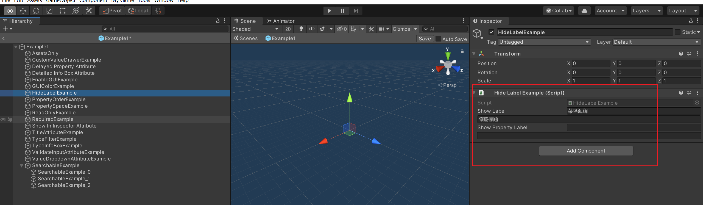The width and height of the screenshot is (703, 205).
Task: Toggle Local handle rotation
Action: pyautogui.click(x=138, y=11)
